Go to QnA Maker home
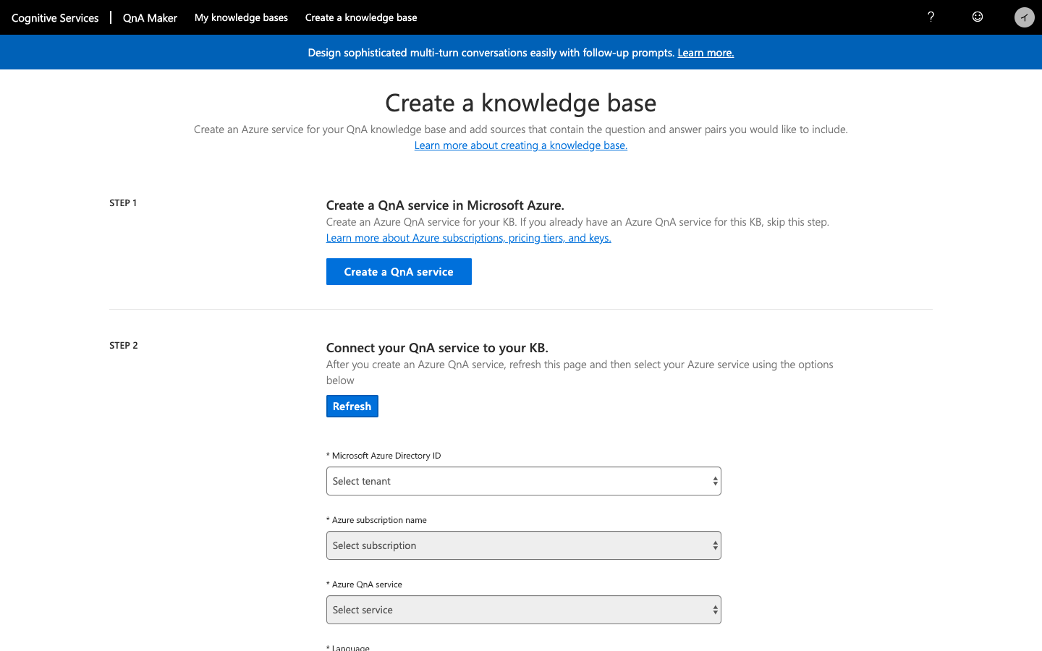Image resolution: width=1042 pixels, height=651 pixels. 150,17
